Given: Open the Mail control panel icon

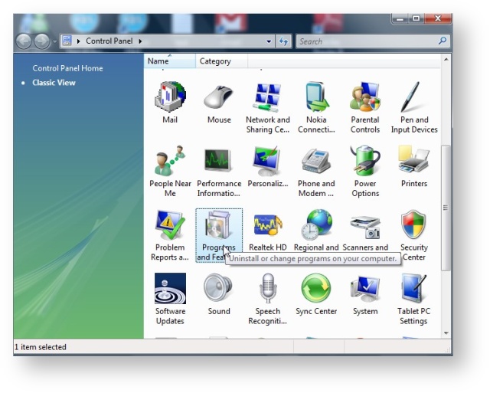Looking at the screenshot, I should pos(170,98).
